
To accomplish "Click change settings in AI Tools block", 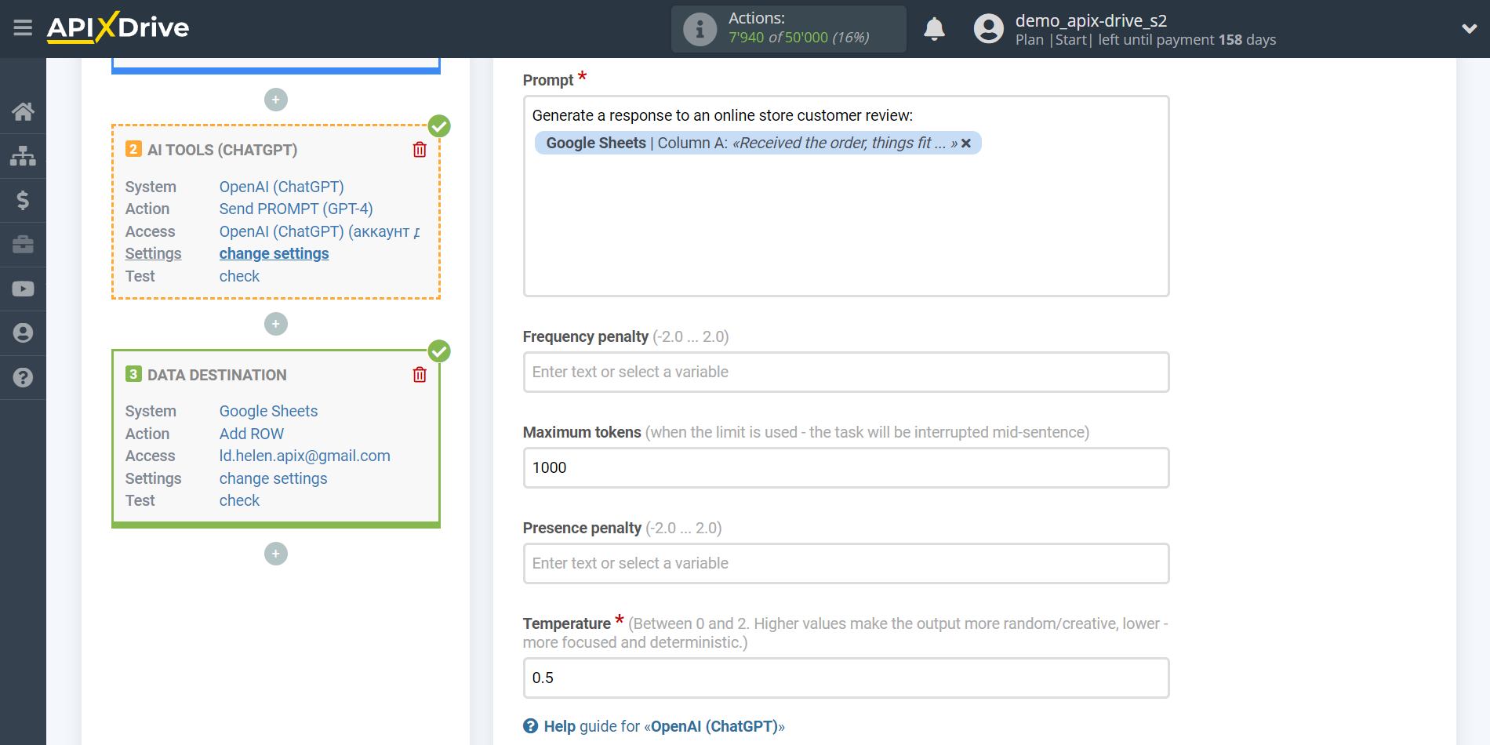I will pos(274,253).
